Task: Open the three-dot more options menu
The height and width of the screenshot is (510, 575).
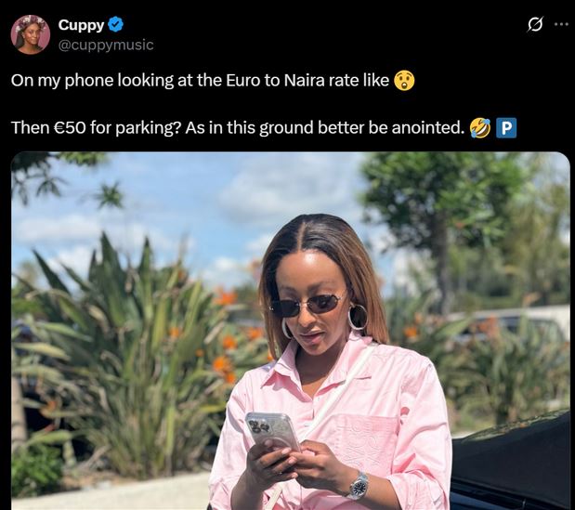Action: click(561, 24)
